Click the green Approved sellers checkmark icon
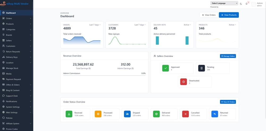 point(166,68)
